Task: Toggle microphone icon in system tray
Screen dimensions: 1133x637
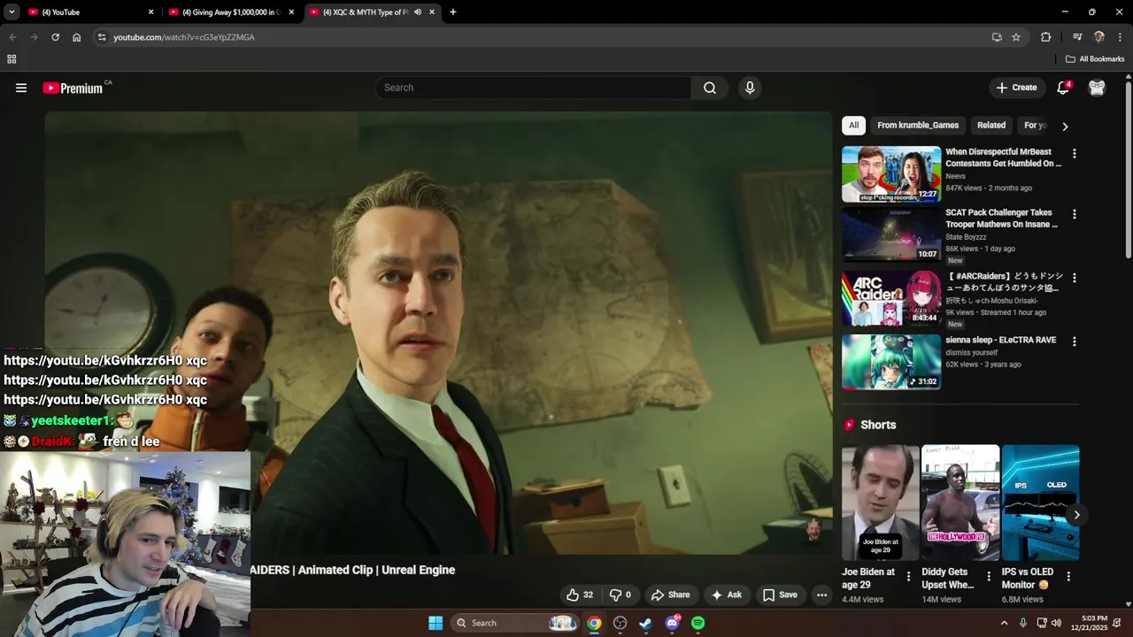Action: click(x=1023, y=623)
